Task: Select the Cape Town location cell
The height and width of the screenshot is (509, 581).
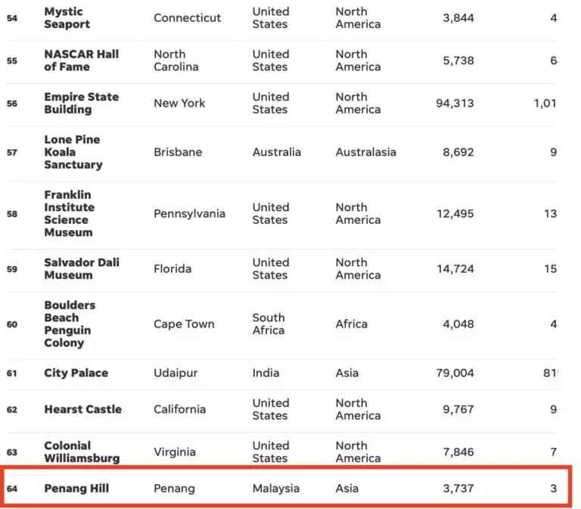Action: click(x=184, y=324)
